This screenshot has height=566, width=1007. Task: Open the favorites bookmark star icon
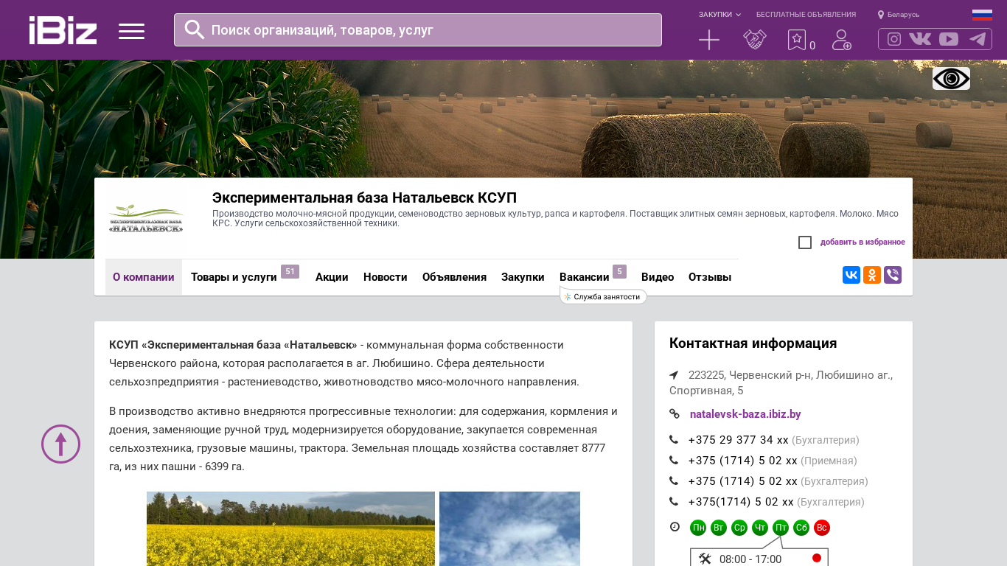[x=797, y=40]
